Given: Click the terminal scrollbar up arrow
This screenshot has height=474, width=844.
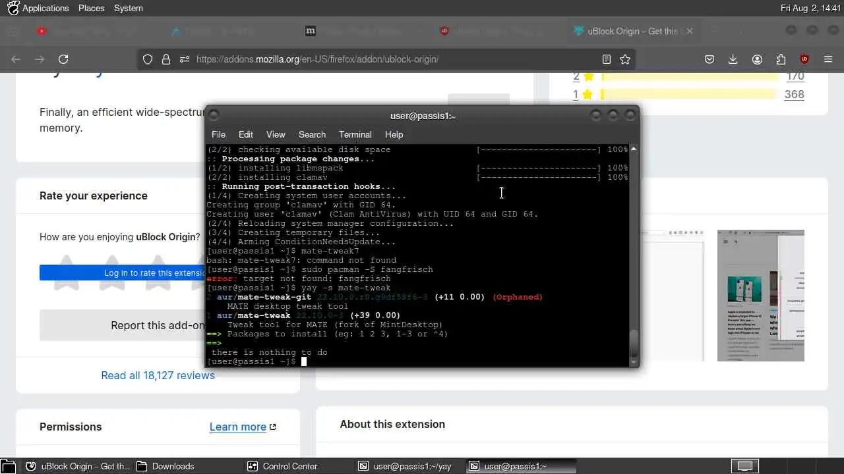Looking at the screenshot, I should coord(634,149).
